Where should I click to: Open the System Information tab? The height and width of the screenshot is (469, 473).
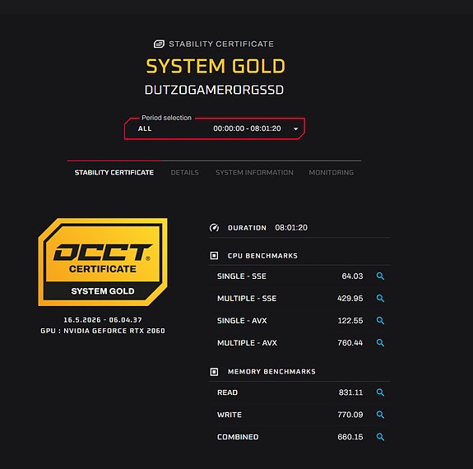(254, 173)
